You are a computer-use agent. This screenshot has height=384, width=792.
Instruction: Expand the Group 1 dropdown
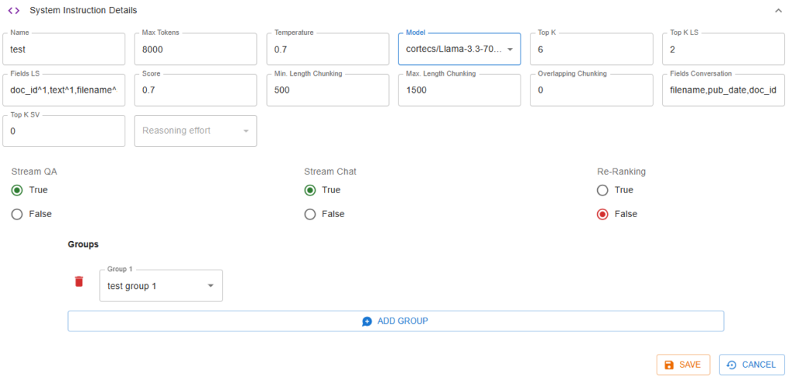(x=161, y=286)
